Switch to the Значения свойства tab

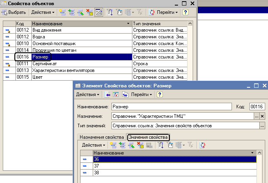[148, 137]
